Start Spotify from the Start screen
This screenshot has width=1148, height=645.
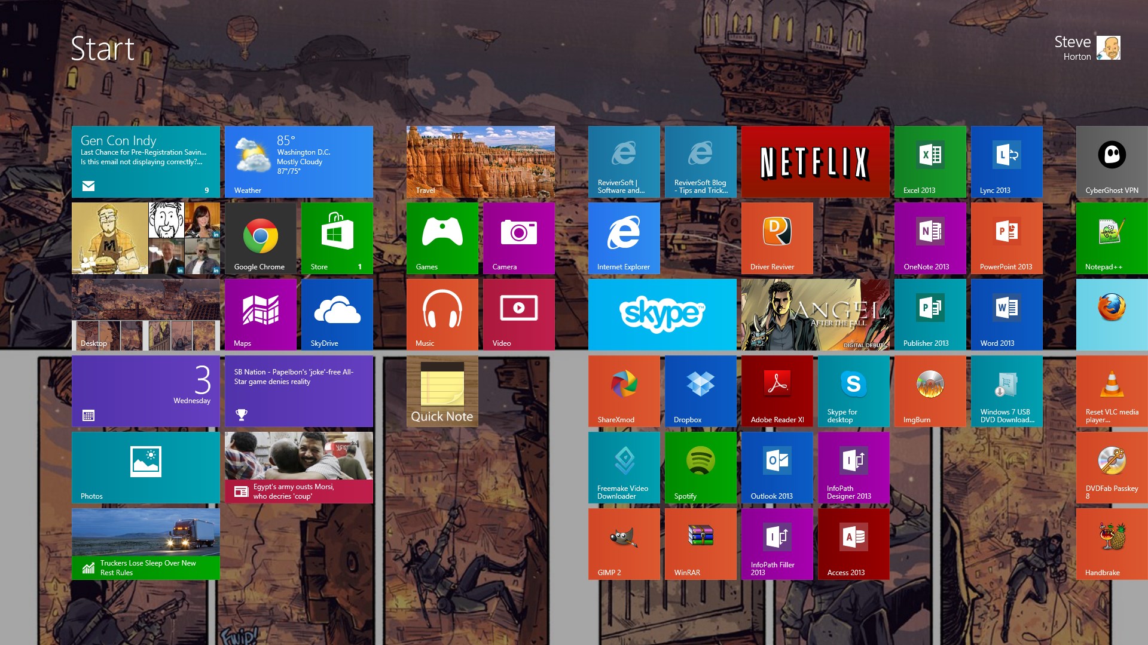point(700,468)
